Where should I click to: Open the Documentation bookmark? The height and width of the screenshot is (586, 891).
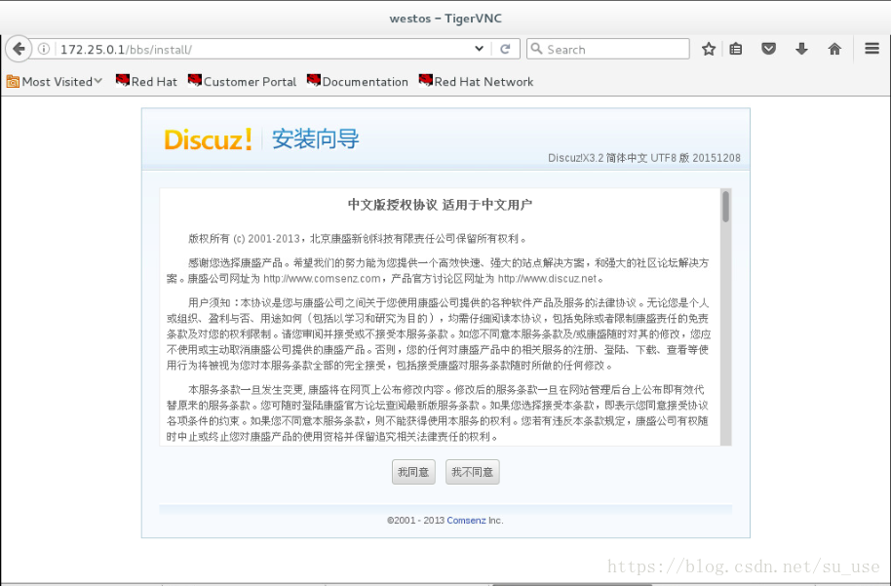(358, 81)
